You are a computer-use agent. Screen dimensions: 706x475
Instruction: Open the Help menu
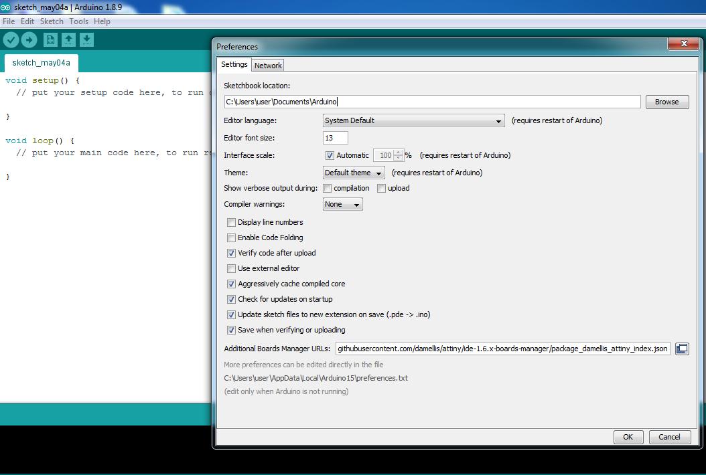pyautogui.click(x=102, y=21)
